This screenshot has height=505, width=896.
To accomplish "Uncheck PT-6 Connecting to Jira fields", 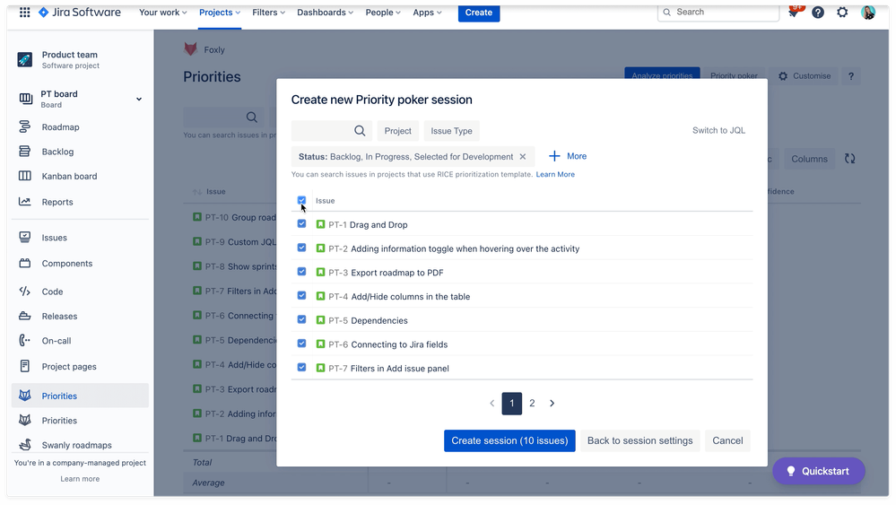I will pyautogui.click(x=301, y=344).
